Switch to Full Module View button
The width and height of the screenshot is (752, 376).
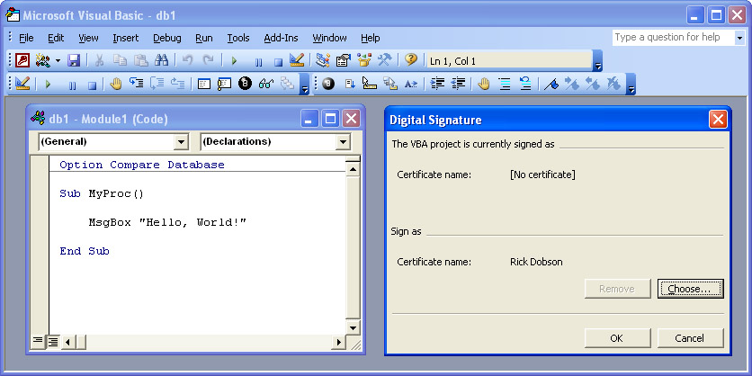point(52,341)
